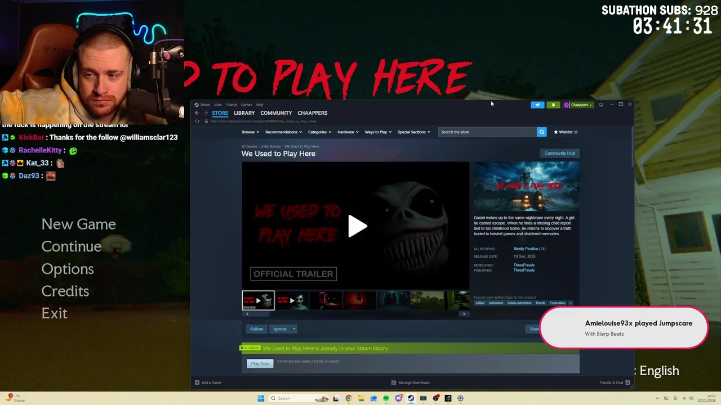Follow this game with the Follow button
The height and width of the screenshot is (405, 721).
256,329
